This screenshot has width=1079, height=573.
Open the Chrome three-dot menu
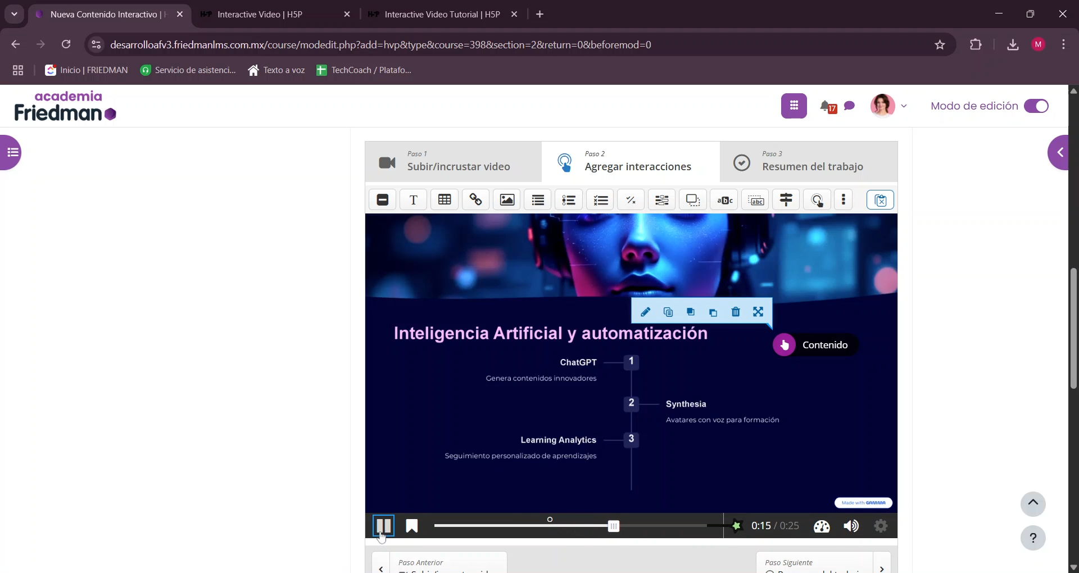[1064, 45]
